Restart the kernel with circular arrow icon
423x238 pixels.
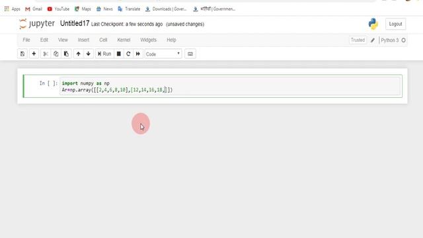(x=128, y=54)
